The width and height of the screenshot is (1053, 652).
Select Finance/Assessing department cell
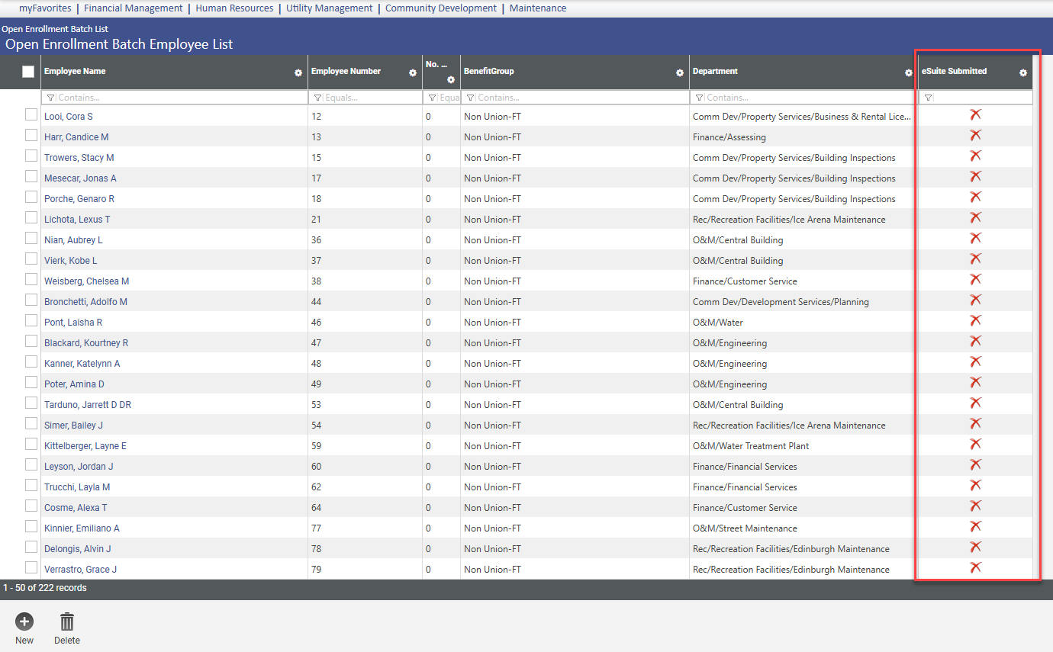[x=729, y=137]
